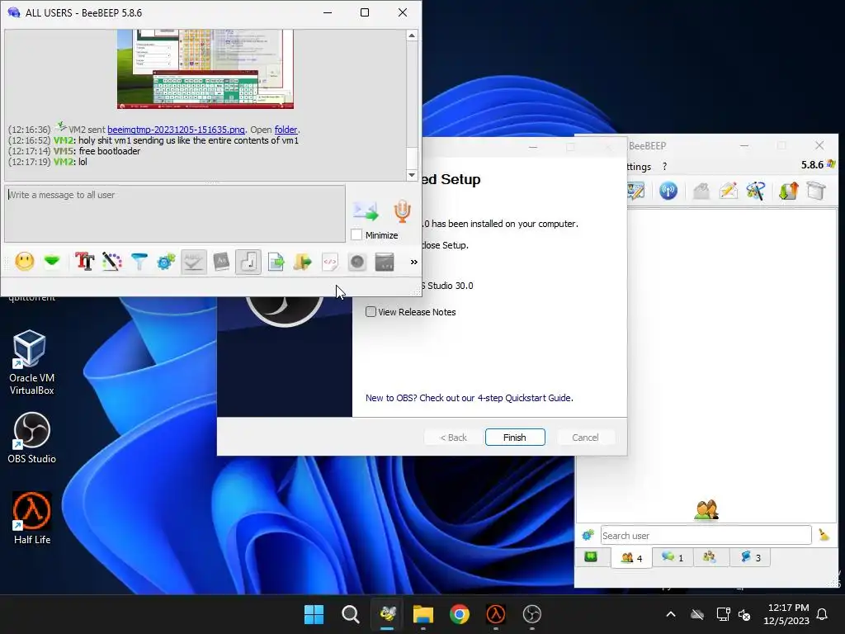Click the blue funnel filter icon
Screen dimensions: 845x634
click(x=139, y=262)
